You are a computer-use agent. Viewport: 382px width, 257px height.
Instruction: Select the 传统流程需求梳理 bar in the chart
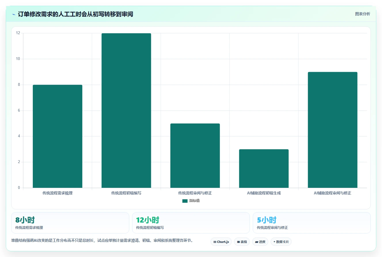(58, 136)
